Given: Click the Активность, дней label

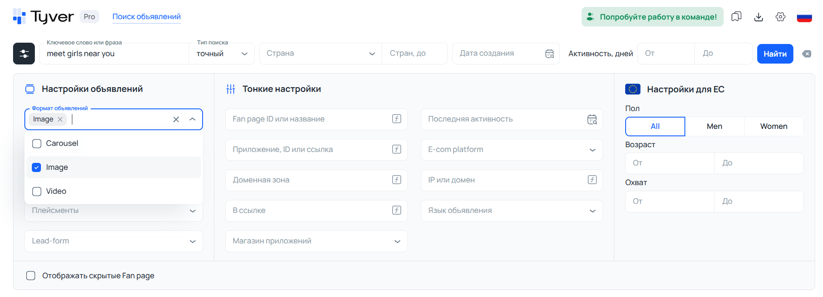Looking at the screenshot, I should [600, 54].
